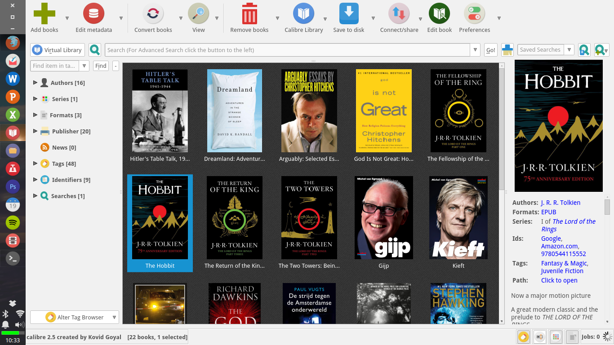Select the God Is Not Great cover

pos(384,111)
